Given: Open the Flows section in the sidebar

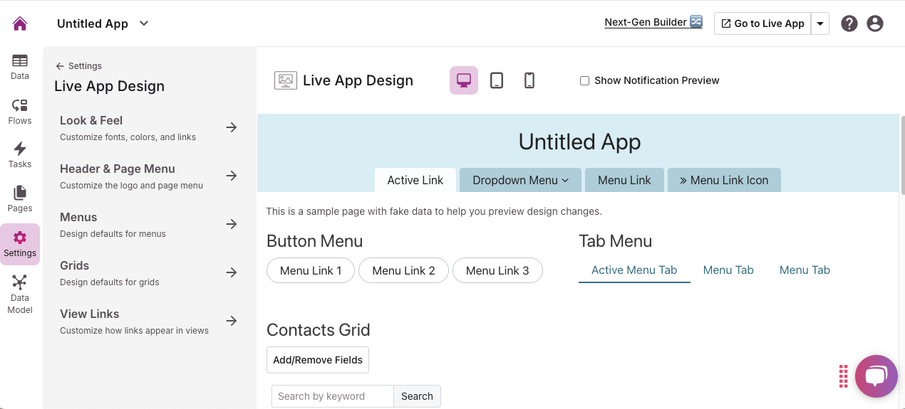Looking at the screenshot, I should click(20, 112).
